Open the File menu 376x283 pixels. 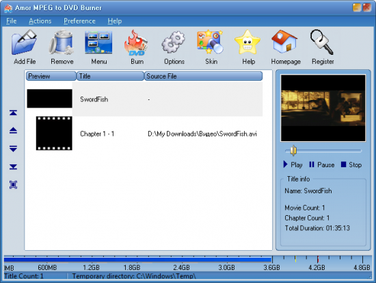(11, 21)
